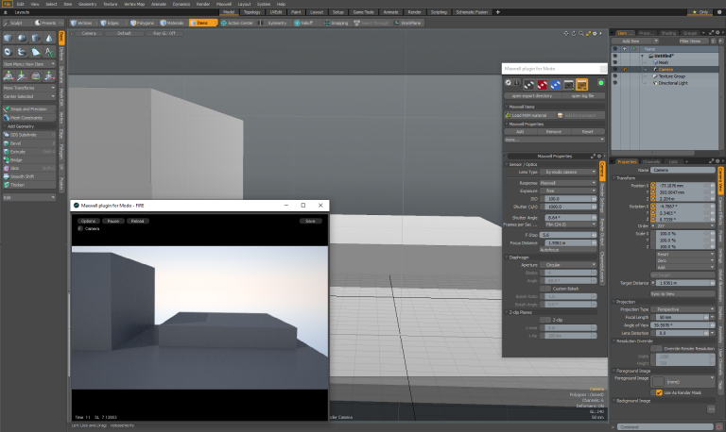Select the pen polygon tool
This screenshot has width=726, height=432.
pos(36,52)
